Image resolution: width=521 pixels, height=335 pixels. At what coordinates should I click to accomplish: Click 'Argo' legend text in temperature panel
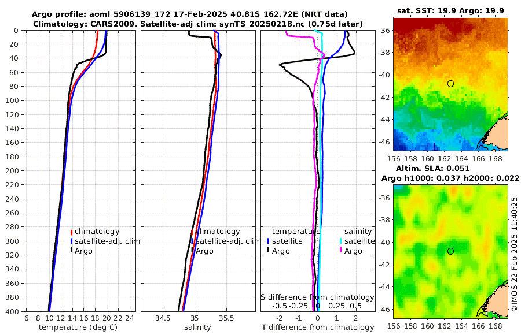point(83,251)
